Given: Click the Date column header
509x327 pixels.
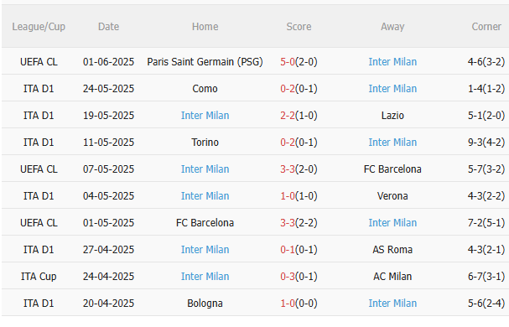Looking at the screenshot, I should click(108, 27).
